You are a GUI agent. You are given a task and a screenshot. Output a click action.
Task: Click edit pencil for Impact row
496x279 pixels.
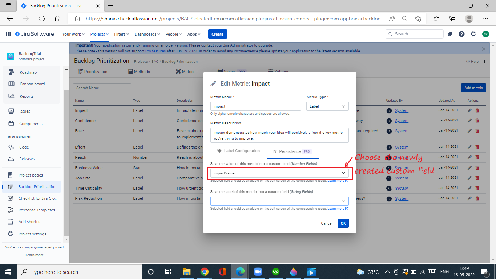point(469,110)
